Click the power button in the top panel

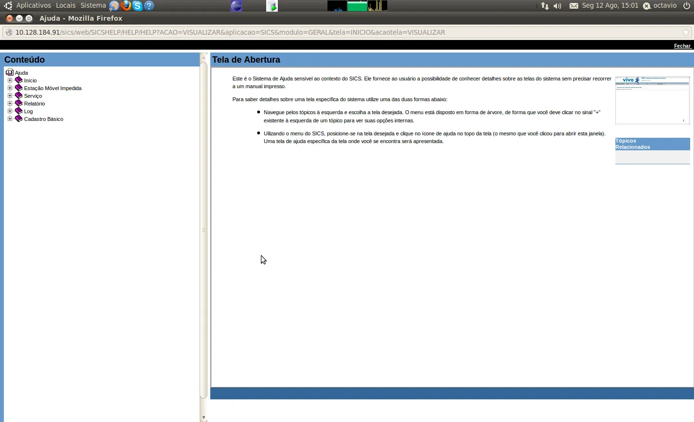click(687, 6)
